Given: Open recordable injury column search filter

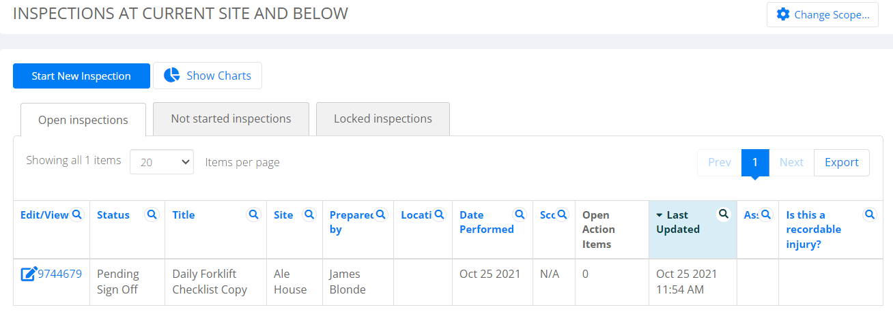Looking at the screenshot, I should (870, 215).
